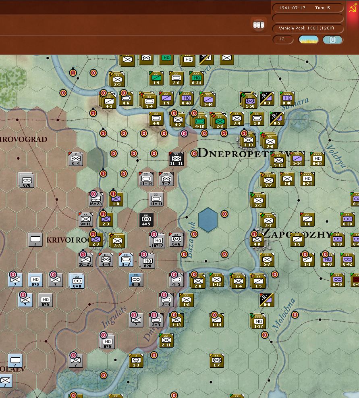Viewport: 359px width, 398px height.
Task: Select the German 6=6 motorized counter
Action: click(176, 240)
